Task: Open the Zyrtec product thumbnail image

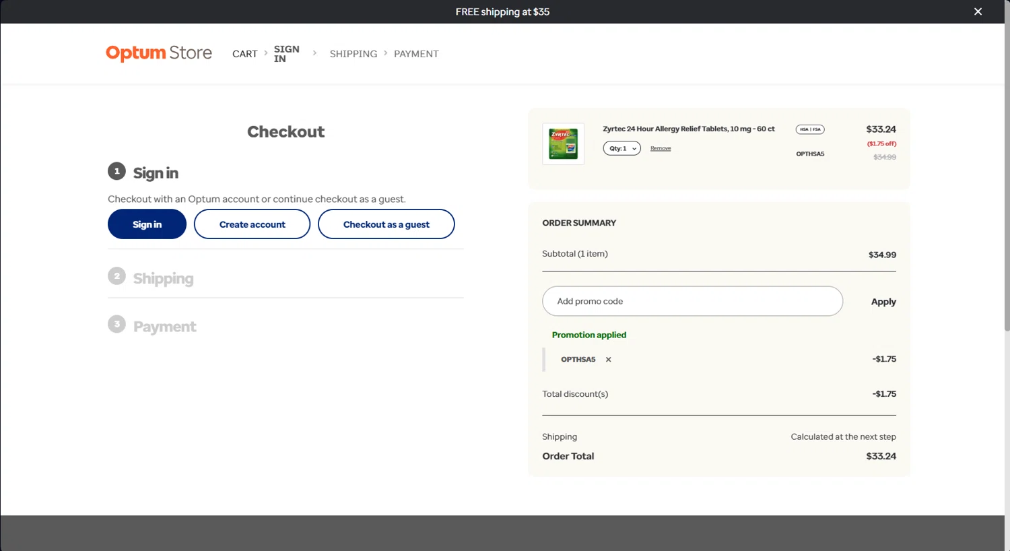Action: 563,143
